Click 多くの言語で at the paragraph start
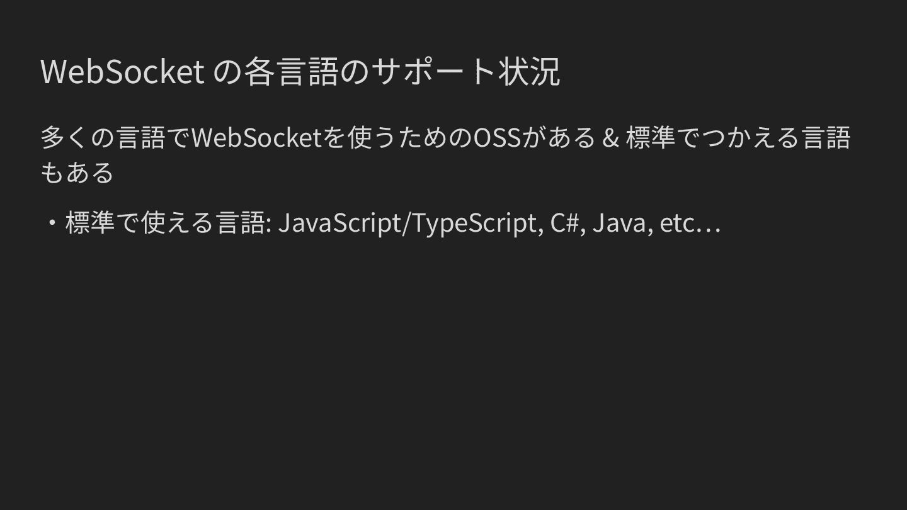Screen dimensions: 907x510 coord(115,138)
